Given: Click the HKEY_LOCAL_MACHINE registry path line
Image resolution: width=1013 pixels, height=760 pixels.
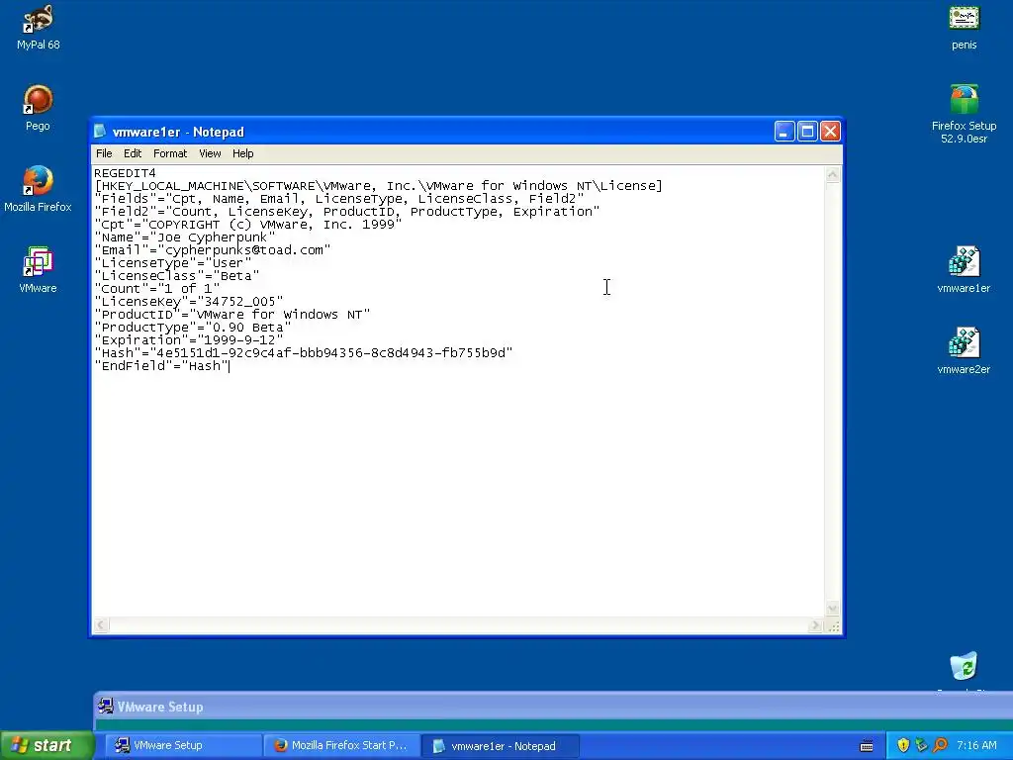Looking at the screenshot, I should point(379,186).
